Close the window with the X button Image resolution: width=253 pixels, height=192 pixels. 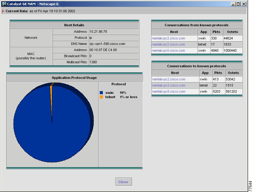244,4
